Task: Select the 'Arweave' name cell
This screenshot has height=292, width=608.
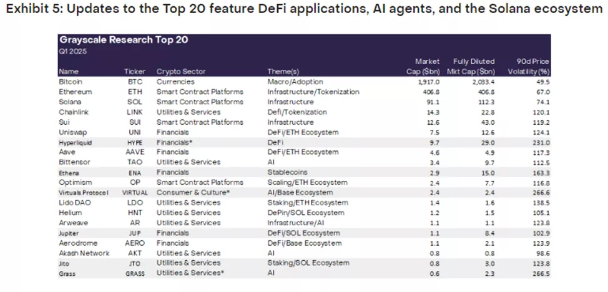Action: pyautogui.click(x=73, y=223)
